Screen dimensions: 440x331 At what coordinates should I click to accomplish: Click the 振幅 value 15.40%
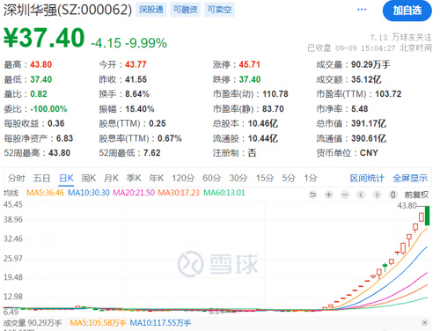click(140, 109)
